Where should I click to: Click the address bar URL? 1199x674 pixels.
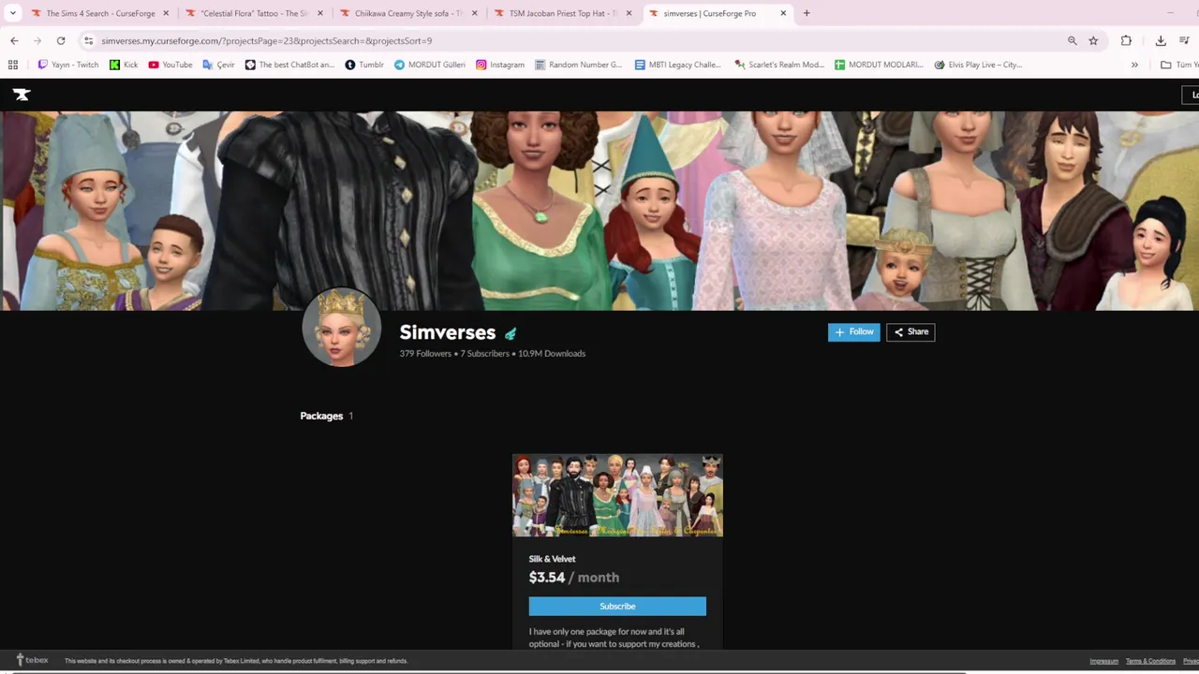coord(266,41)
